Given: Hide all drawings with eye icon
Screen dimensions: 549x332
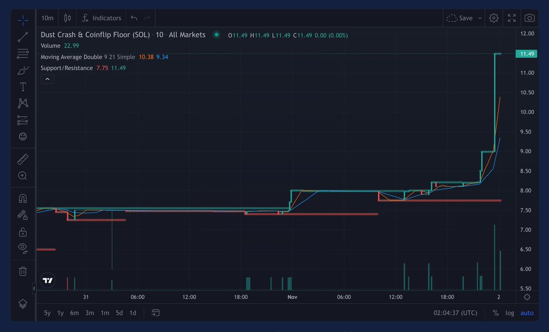Looking at the screenshot, I should coord(23,248).
